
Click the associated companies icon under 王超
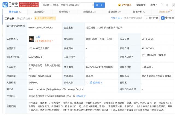[x=37, y=41]
